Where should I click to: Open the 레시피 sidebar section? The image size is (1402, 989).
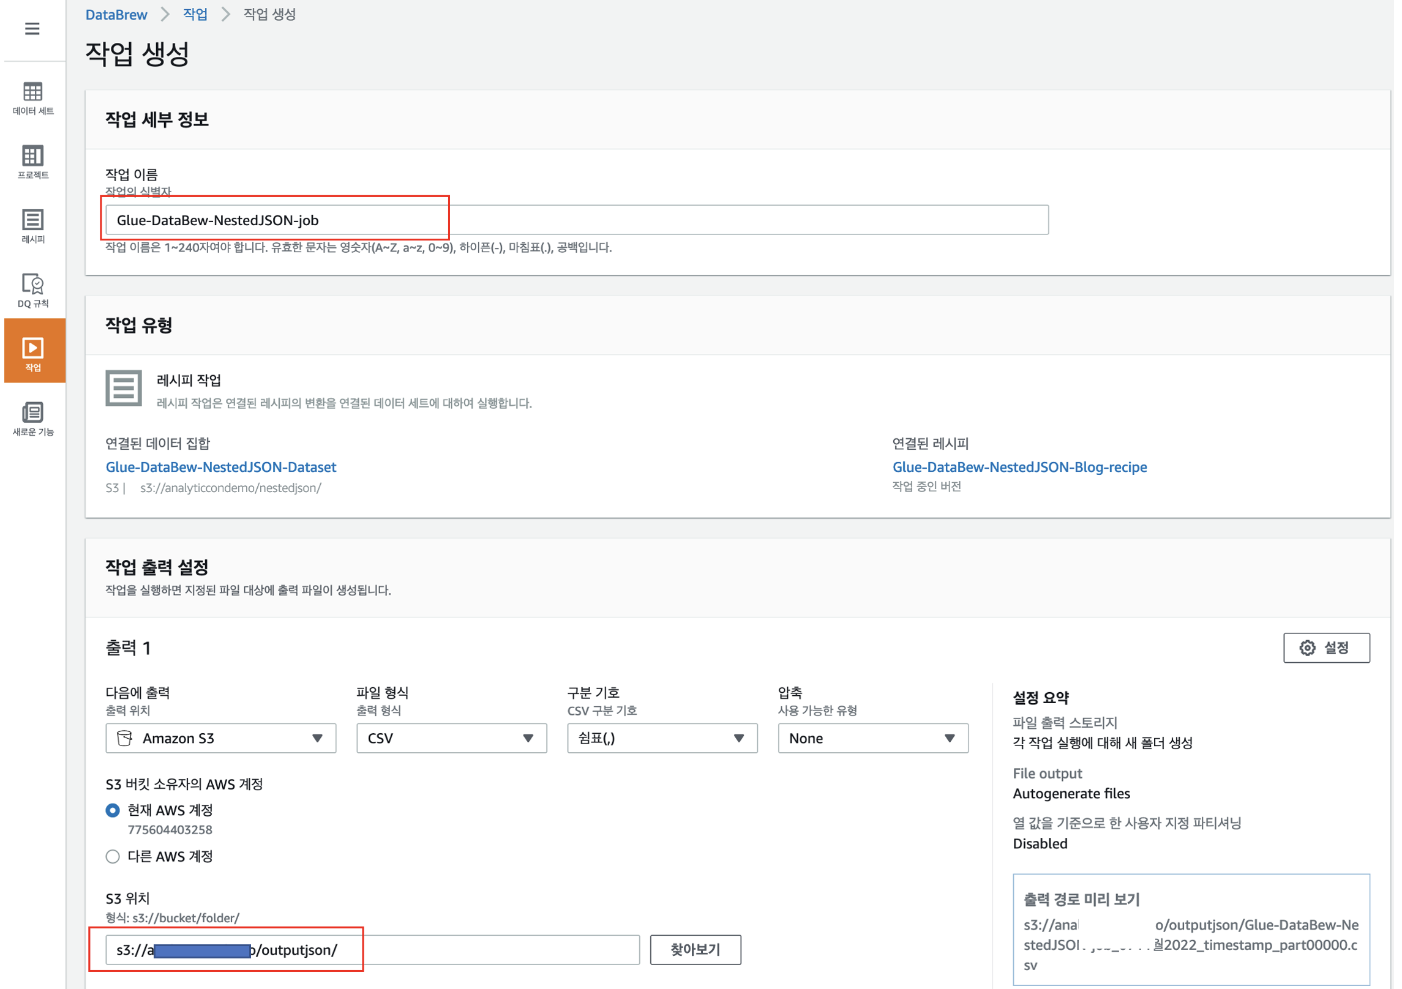pyautogui.click(x=33, y=226)
